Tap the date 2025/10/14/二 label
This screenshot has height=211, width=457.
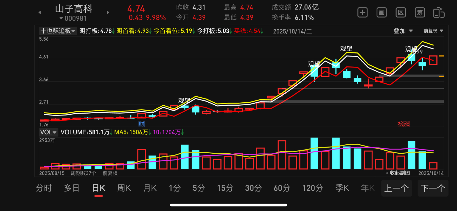tap(293, 31)
